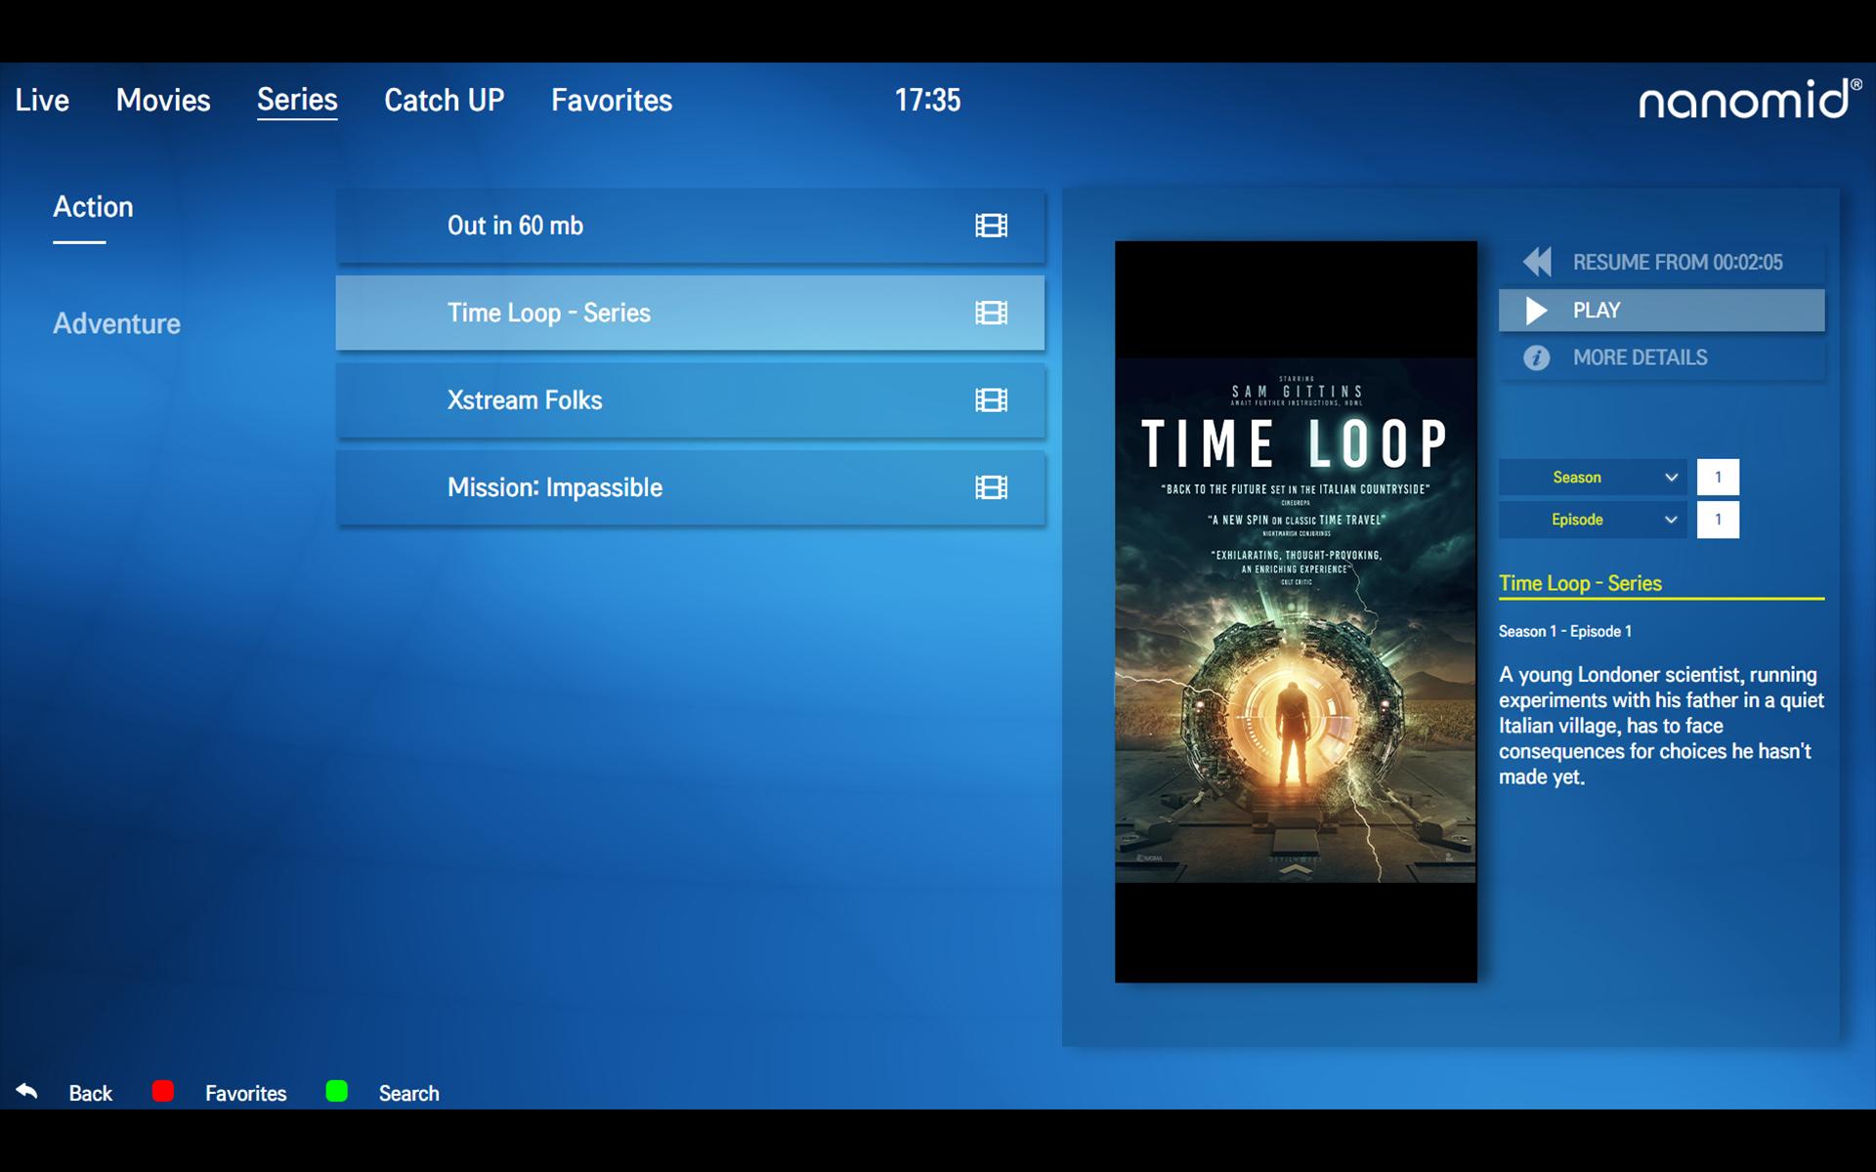Click the Episode number field
Image resolution: width=1876 pixels, height=1172 pixels.
(1718, 520)
